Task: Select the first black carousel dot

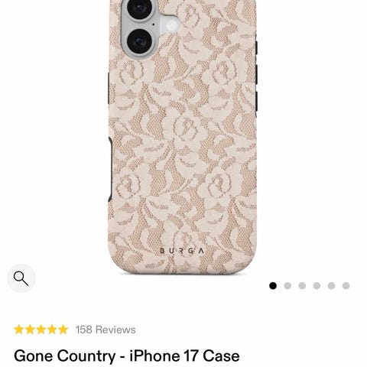Action: 273,286
